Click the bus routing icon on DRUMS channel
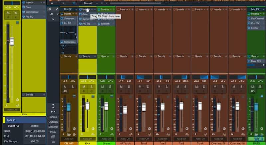Screen dimensions: 266x145 [x=74, y=134]
